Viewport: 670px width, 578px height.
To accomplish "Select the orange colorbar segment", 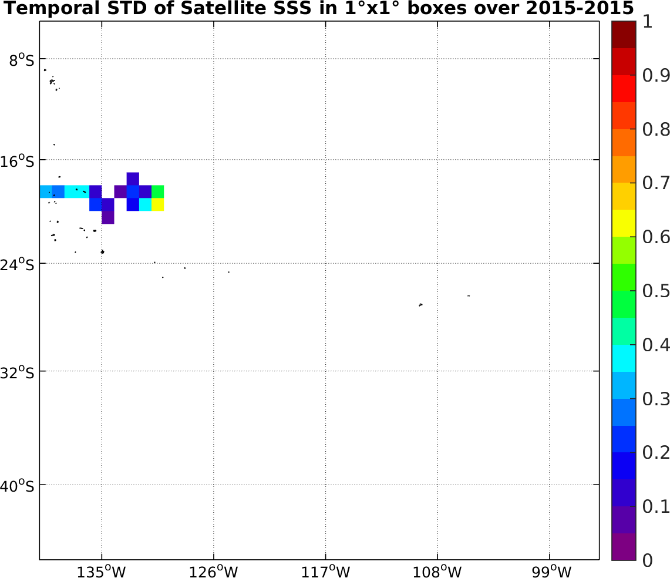I will click(x=624, y=169).
